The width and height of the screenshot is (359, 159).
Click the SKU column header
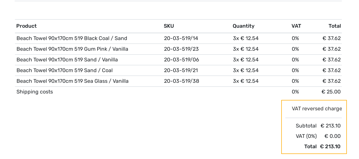pos(169,26)
